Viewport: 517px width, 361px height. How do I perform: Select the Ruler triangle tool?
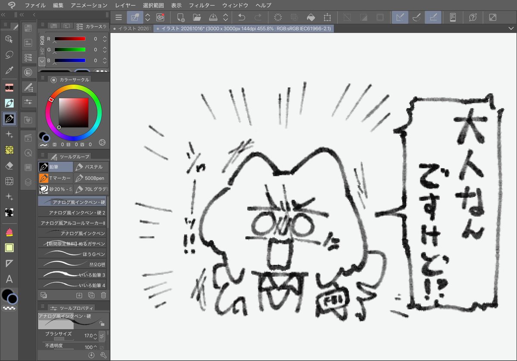pyautogui.click(x=9, y=263)
